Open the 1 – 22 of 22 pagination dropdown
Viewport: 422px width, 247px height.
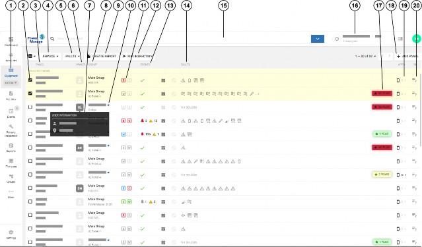coord(365,56)
